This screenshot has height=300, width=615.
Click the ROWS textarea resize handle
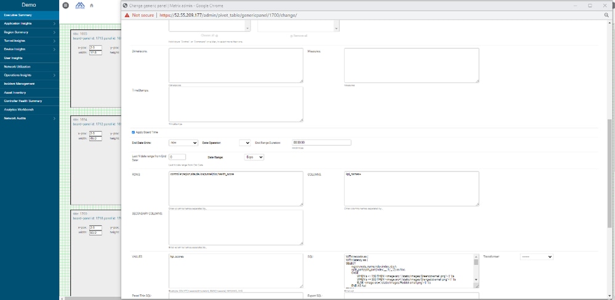click(x=301, y=203)
